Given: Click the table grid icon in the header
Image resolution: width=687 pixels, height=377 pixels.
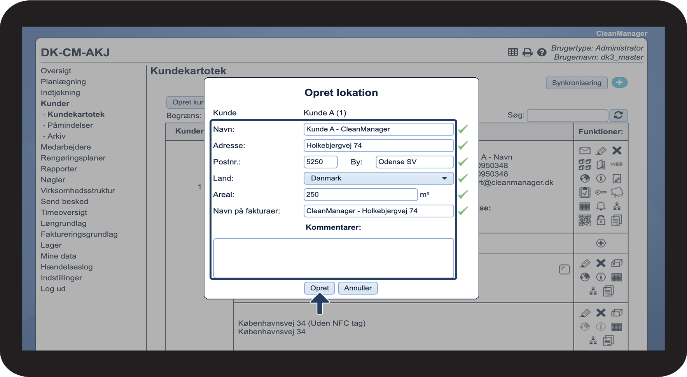Looking at the screenshot, I should pos(513,52).
